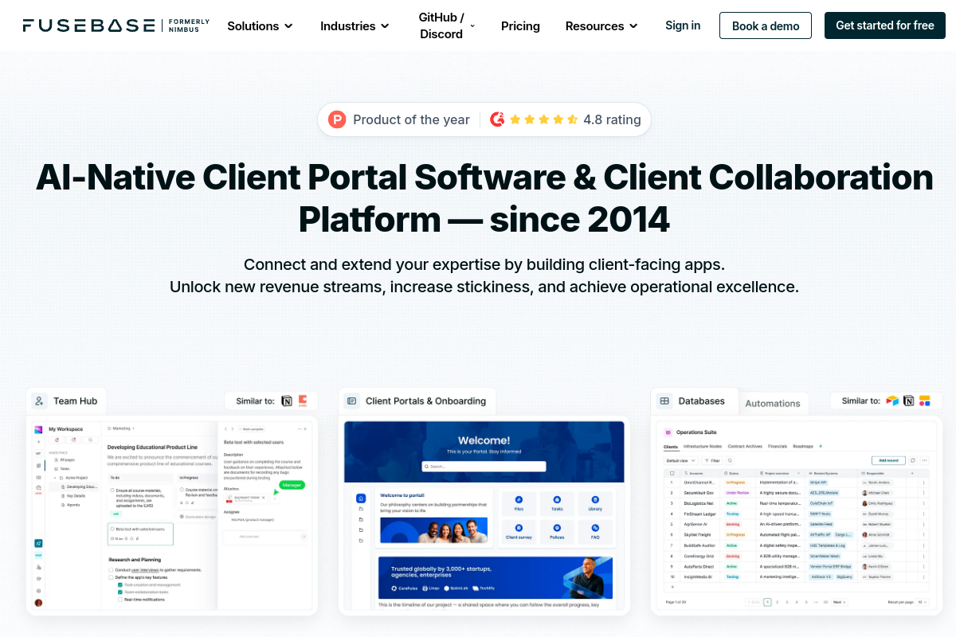Click the Add record button
This screenshot has width=956, height=637.
point(889,460)
